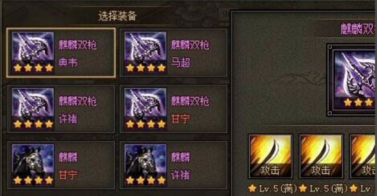Click the 马超 owner name label
The width and height of the screenshot is (377, 196).
[180, 63]
